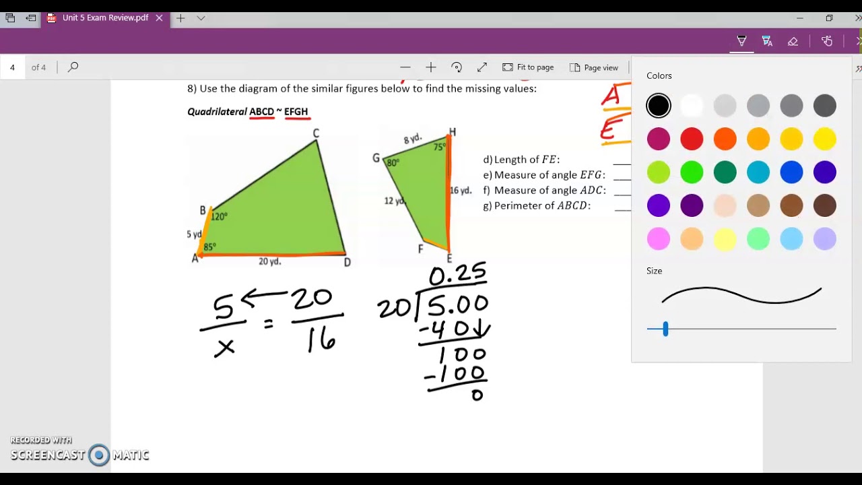Expand the tab preview chevron
The image size is (862, 485).
click(x=201, y=18)
